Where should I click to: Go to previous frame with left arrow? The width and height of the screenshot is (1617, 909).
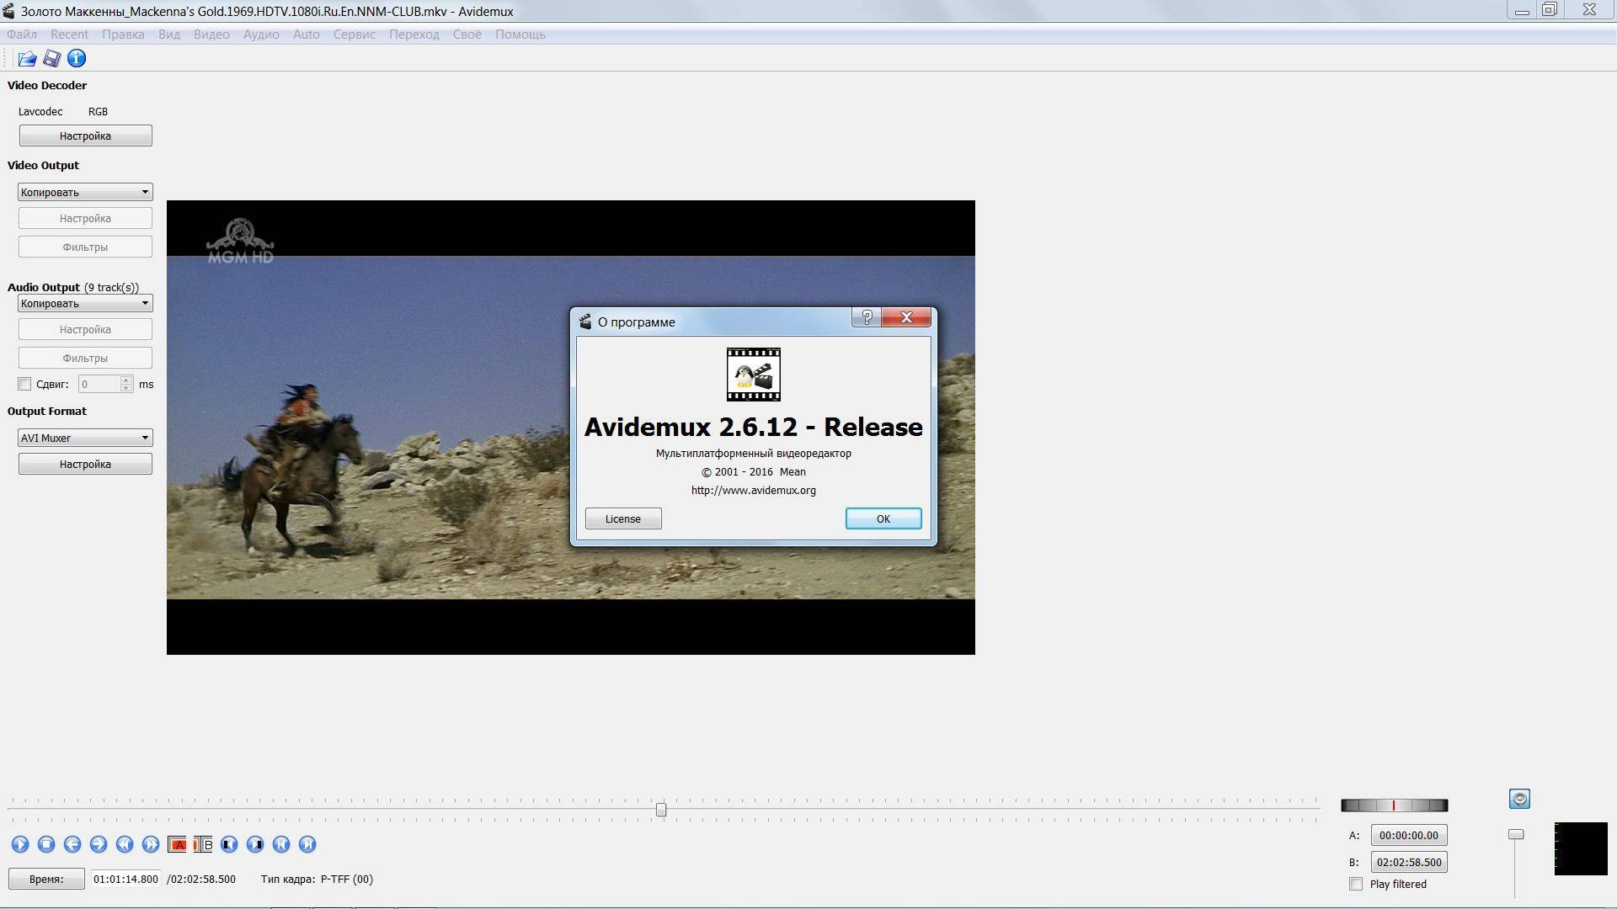(x=72, y=844)
